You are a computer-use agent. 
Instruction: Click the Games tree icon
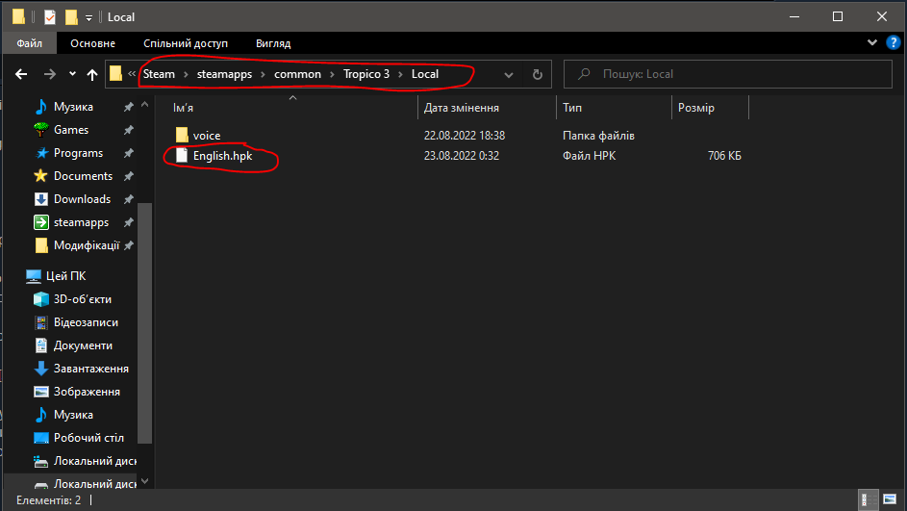[41, 130]
